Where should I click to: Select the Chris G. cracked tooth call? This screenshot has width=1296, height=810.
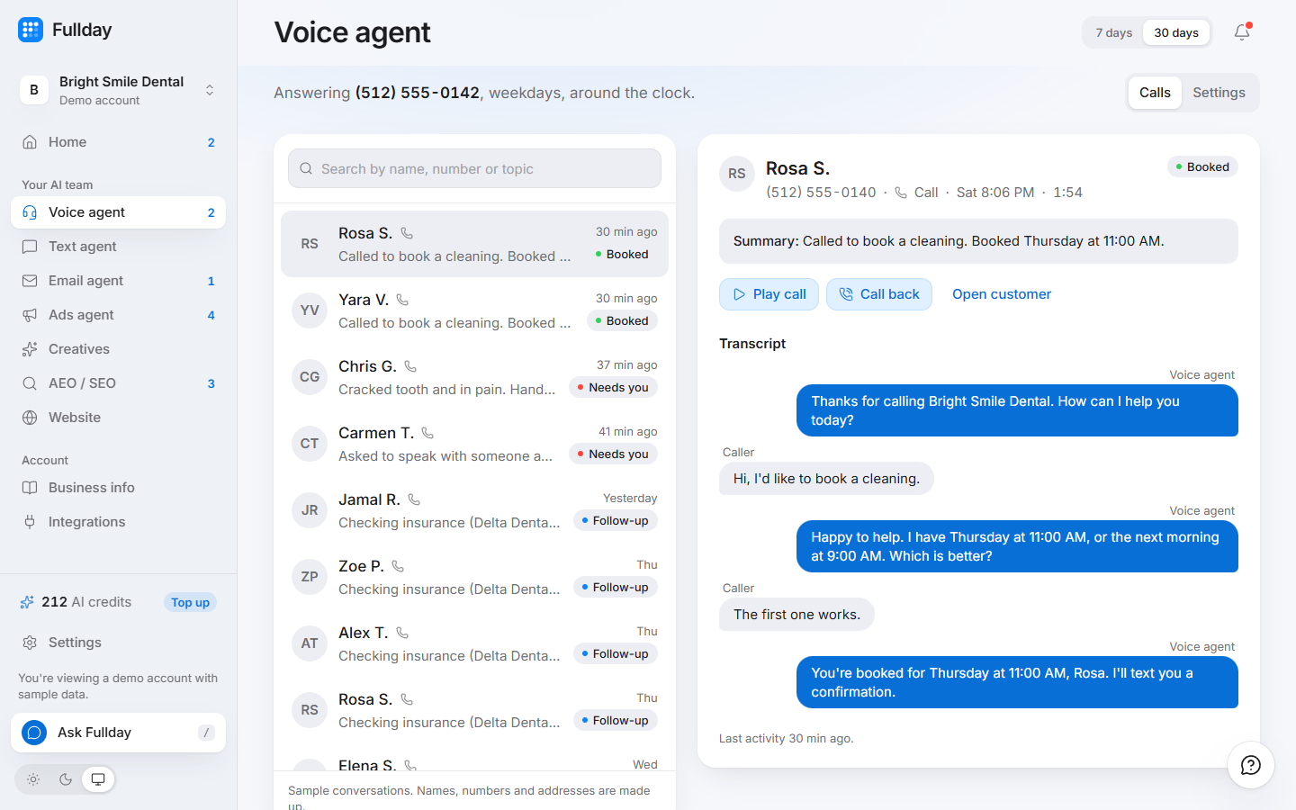tap(474, 377)
